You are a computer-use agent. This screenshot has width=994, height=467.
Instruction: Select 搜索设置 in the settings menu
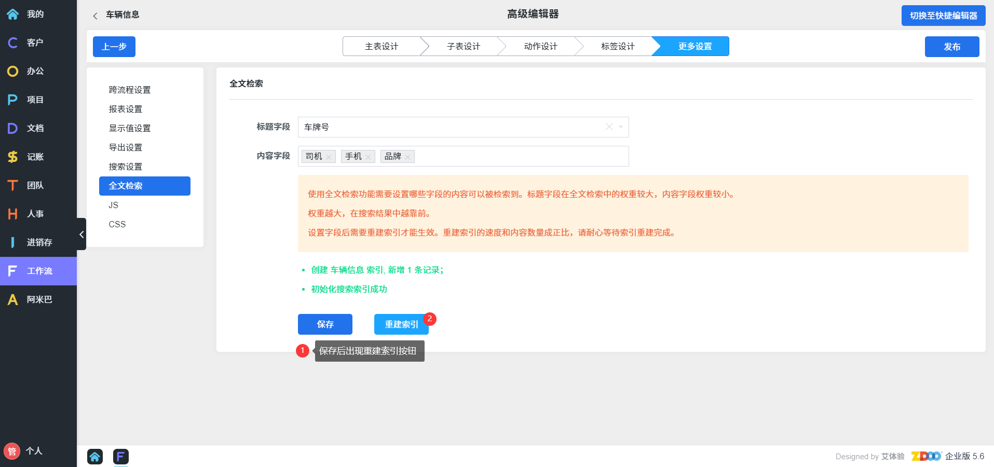pyautogui.click(x=125, y=167)
